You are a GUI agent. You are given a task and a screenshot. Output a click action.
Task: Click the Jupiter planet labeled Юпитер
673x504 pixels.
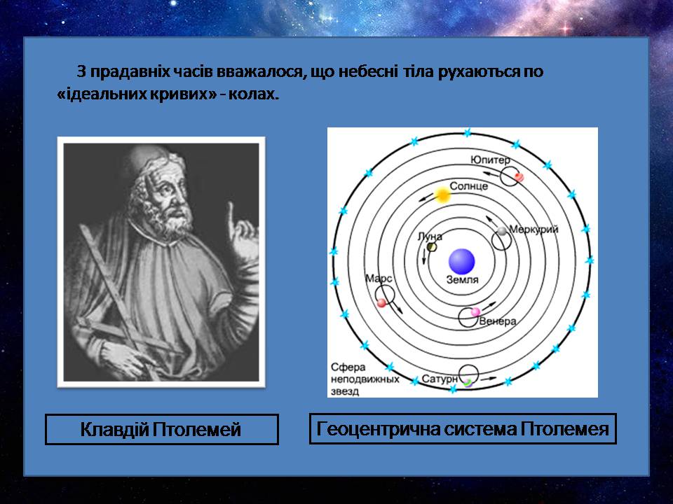click(x=519, y=176)
